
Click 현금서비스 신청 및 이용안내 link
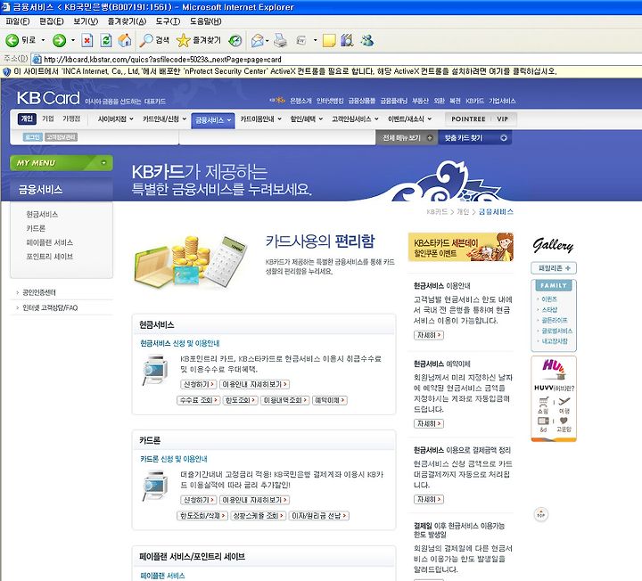click(x=180, y=343)
